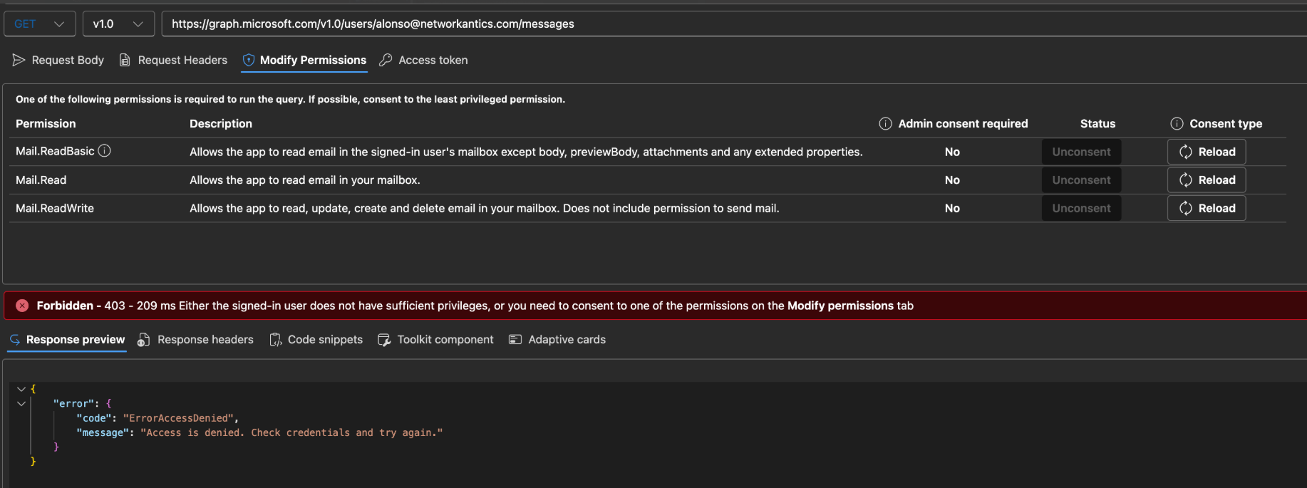Select the Modify Permissions tab

pyautogui.click(x=304, y=61)
